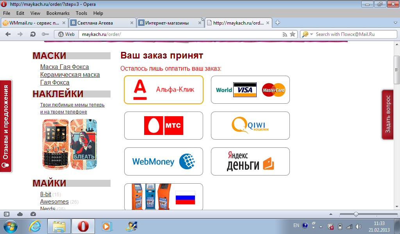400x234 pixels.
Task: Adjust the zoom slider in status bar
Action: 356,214
